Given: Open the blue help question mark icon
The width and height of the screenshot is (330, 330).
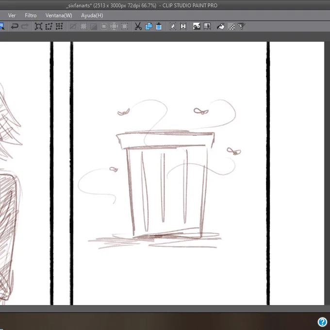Looking at the screenshot, I should [322, 322].
